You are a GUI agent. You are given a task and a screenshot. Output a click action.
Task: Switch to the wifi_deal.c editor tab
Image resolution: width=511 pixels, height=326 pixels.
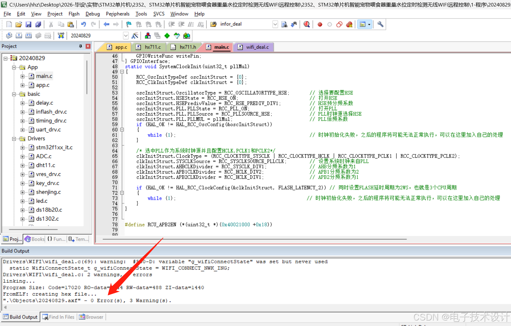pyautogui.click(x=254, y=47)
